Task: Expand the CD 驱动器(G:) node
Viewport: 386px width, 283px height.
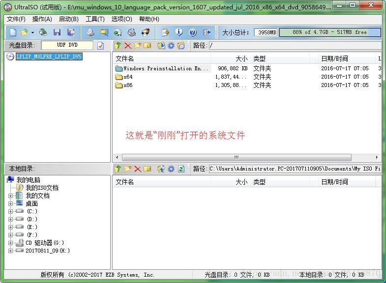Action: tap(10, 243)
